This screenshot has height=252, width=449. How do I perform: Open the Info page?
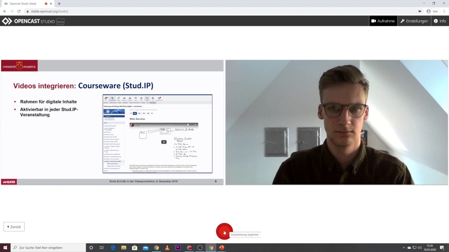[x=440, y=21]
